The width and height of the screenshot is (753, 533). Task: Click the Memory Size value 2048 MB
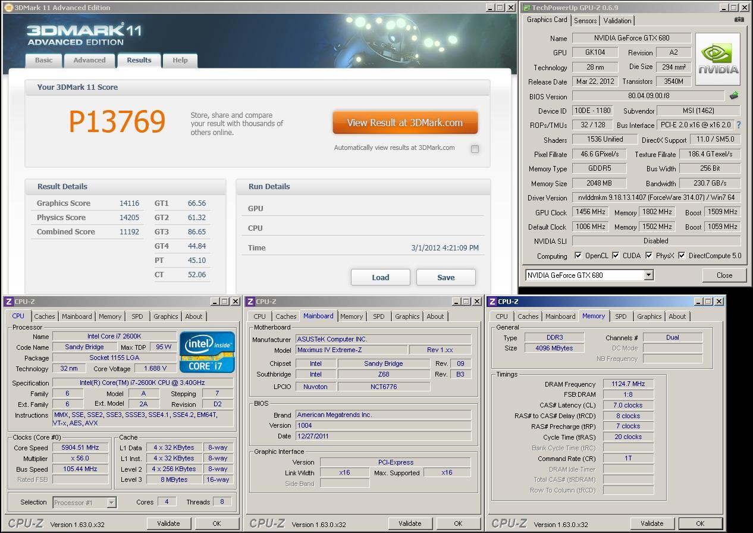(600, 183)
